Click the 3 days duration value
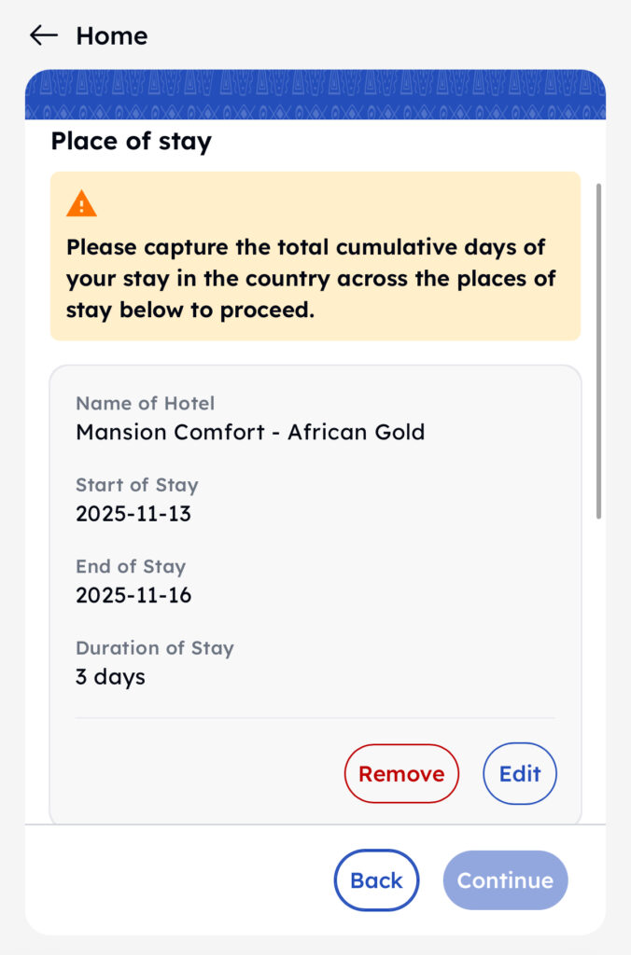631x955 pixels. click(110, 676)
